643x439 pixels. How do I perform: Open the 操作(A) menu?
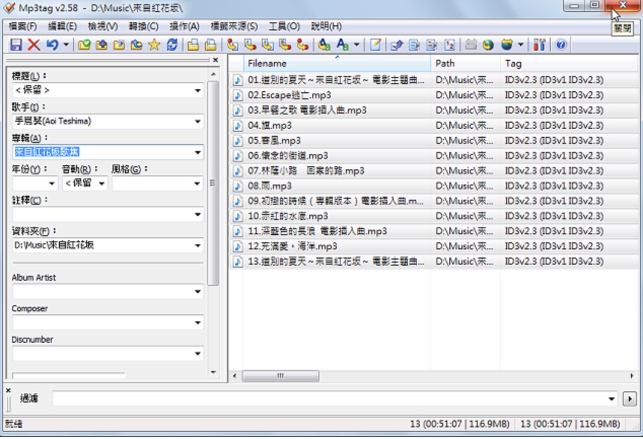point(184,26)
